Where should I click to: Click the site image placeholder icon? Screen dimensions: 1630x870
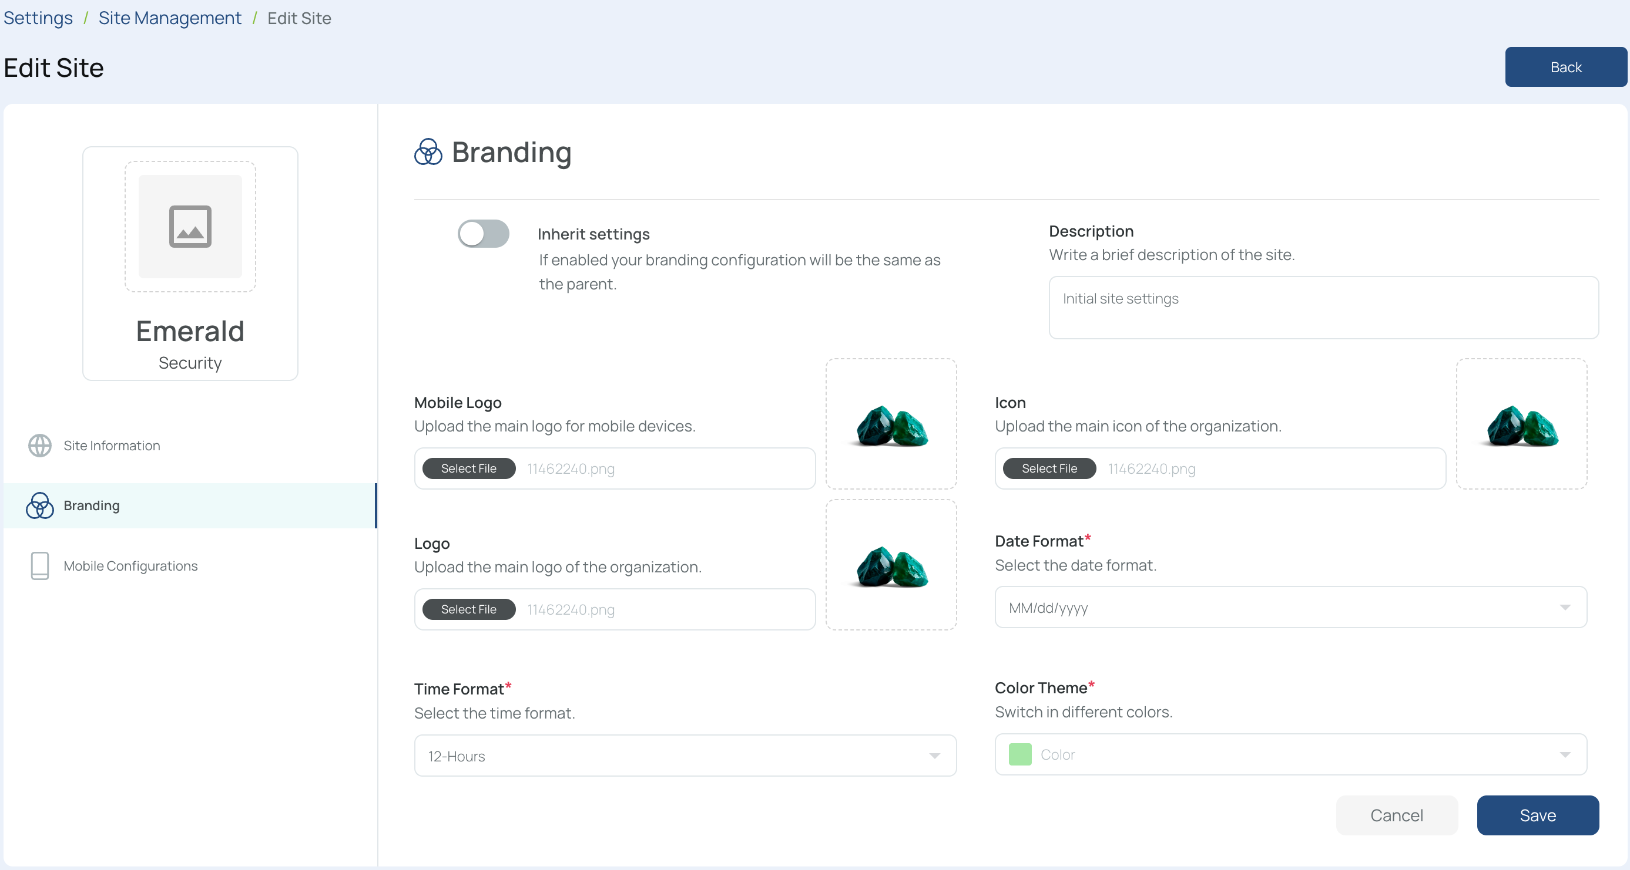[x=190, y=227]
